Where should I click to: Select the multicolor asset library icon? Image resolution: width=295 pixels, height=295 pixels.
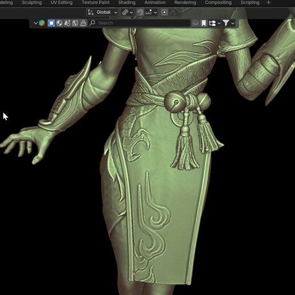tap(42, 23)
